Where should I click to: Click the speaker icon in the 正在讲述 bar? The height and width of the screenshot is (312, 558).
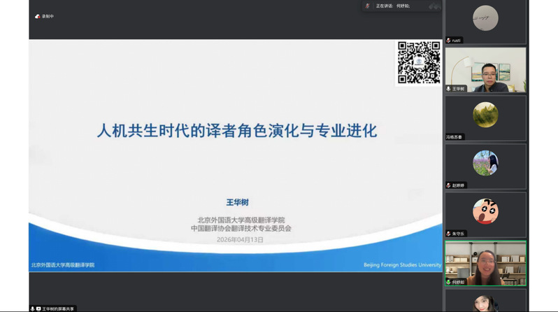pos(368,6)
